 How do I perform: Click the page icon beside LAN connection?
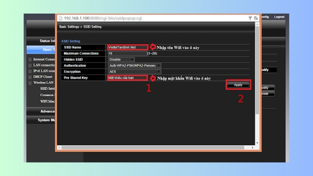point(30,65)
